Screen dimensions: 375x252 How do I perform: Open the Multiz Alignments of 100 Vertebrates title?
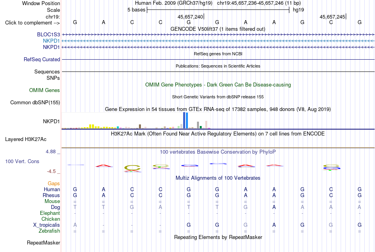coord(218,178)
